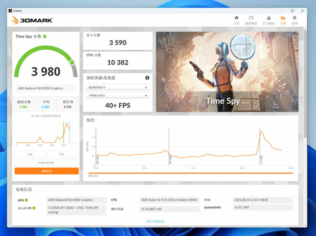Screen dimensions: 316x236
Task: Click the scroll up arrow at scrollbar top
Action: 305,29
